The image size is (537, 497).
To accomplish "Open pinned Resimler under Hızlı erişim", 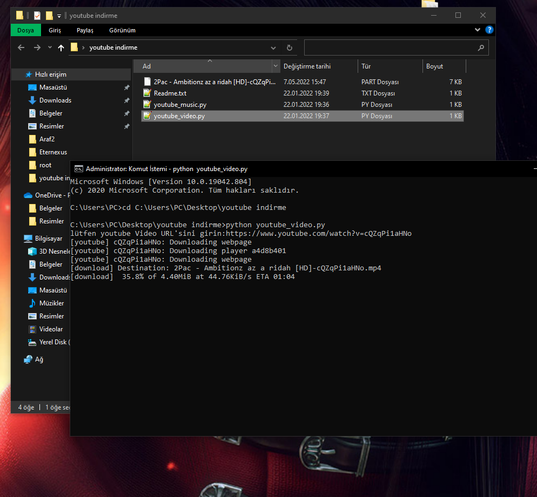I will tap(51, 126).
